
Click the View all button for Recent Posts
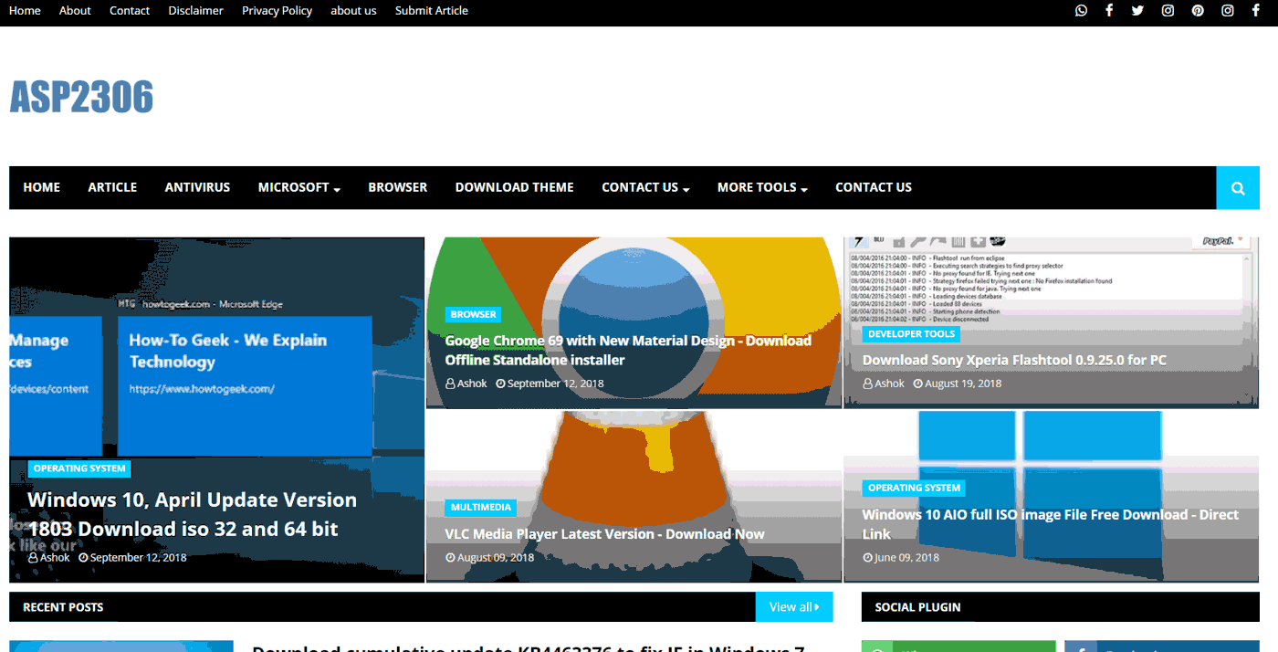(794, 607)
